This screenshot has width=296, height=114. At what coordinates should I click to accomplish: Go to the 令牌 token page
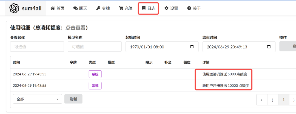[103, 8]
